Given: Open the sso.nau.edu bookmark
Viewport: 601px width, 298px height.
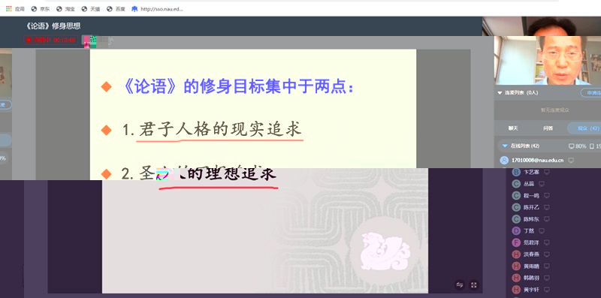Looking at the screenshot, I should (x=158, y=9).
